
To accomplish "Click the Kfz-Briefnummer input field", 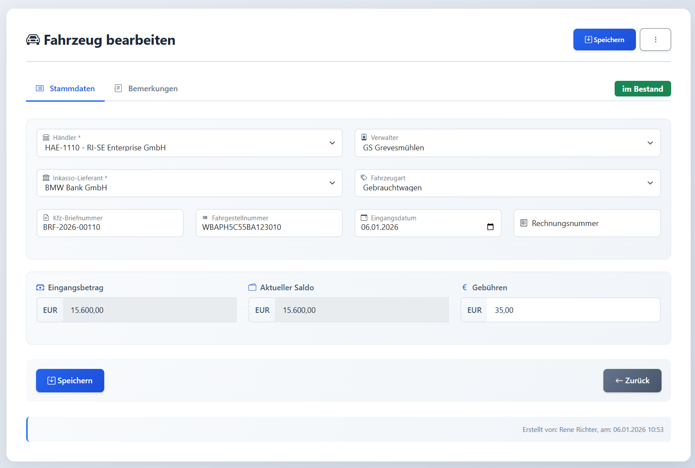I will 110,227.
